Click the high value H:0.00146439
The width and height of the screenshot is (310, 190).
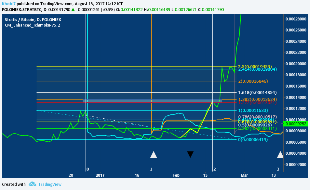tap(157, 9)
